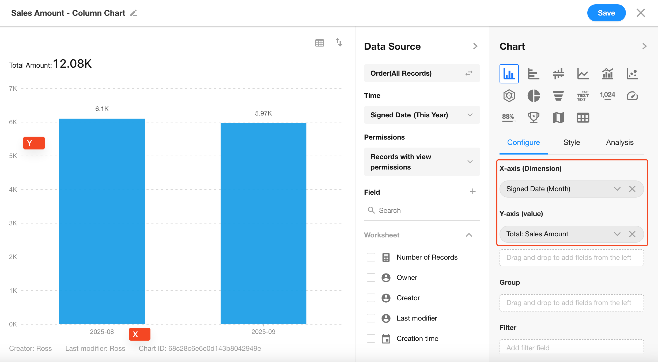The width and height of the screenshot is (658, 362).
Task: Select the funnel chart icon
Action: click(x=558, y=96)
